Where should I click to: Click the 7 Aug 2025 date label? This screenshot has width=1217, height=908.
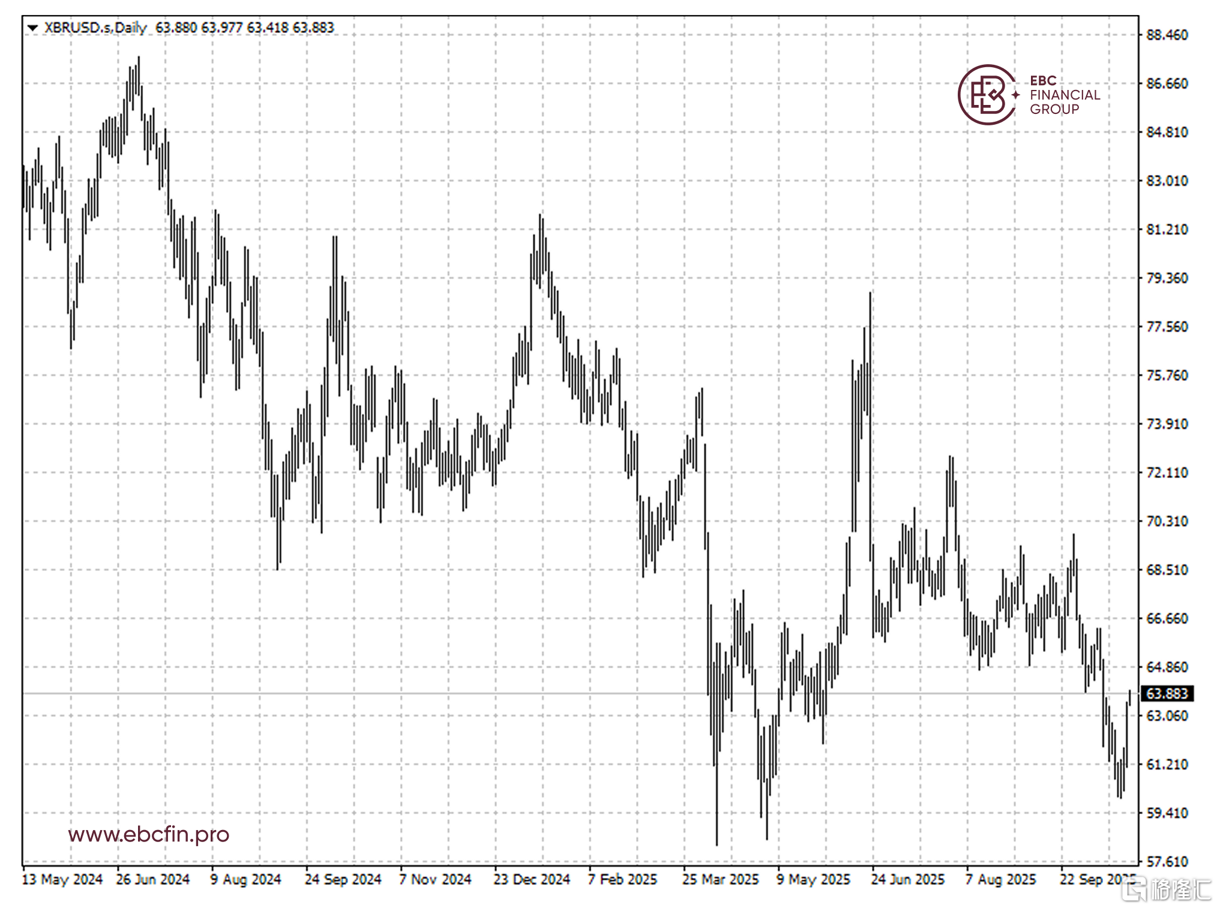[1000, 879]
